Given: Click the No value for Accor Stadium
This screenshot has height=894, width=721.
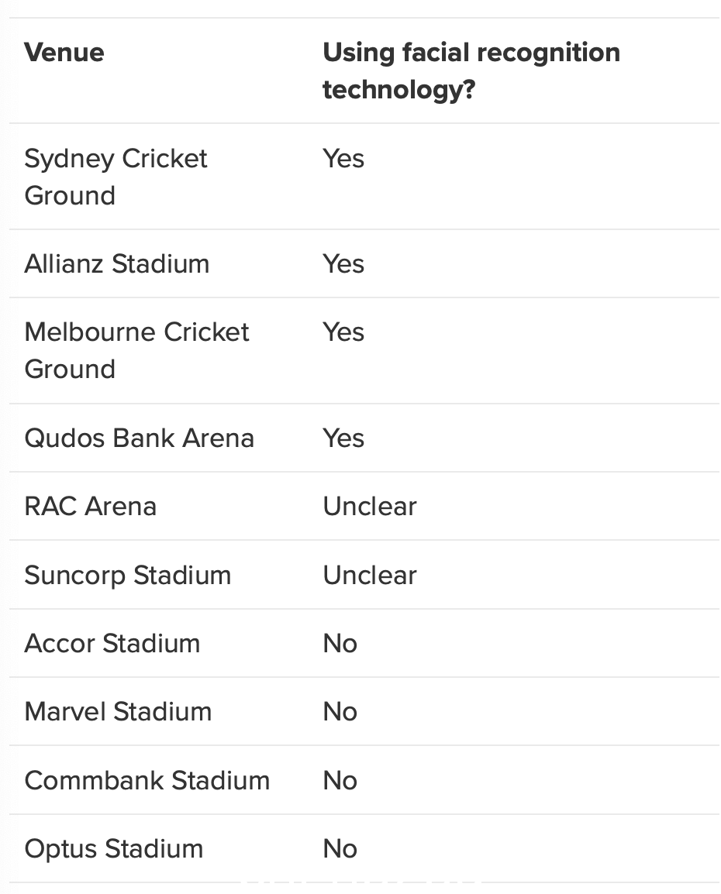Looking at the screenshot, I should (340, 644).
